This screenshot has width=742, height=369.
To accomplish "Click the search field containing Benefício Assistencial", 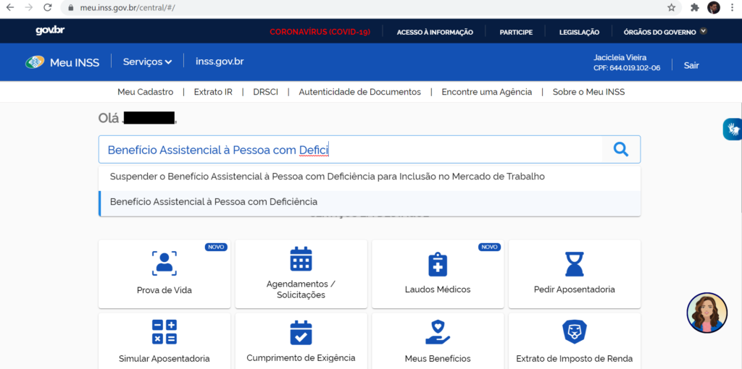I will tap(351, 150).
